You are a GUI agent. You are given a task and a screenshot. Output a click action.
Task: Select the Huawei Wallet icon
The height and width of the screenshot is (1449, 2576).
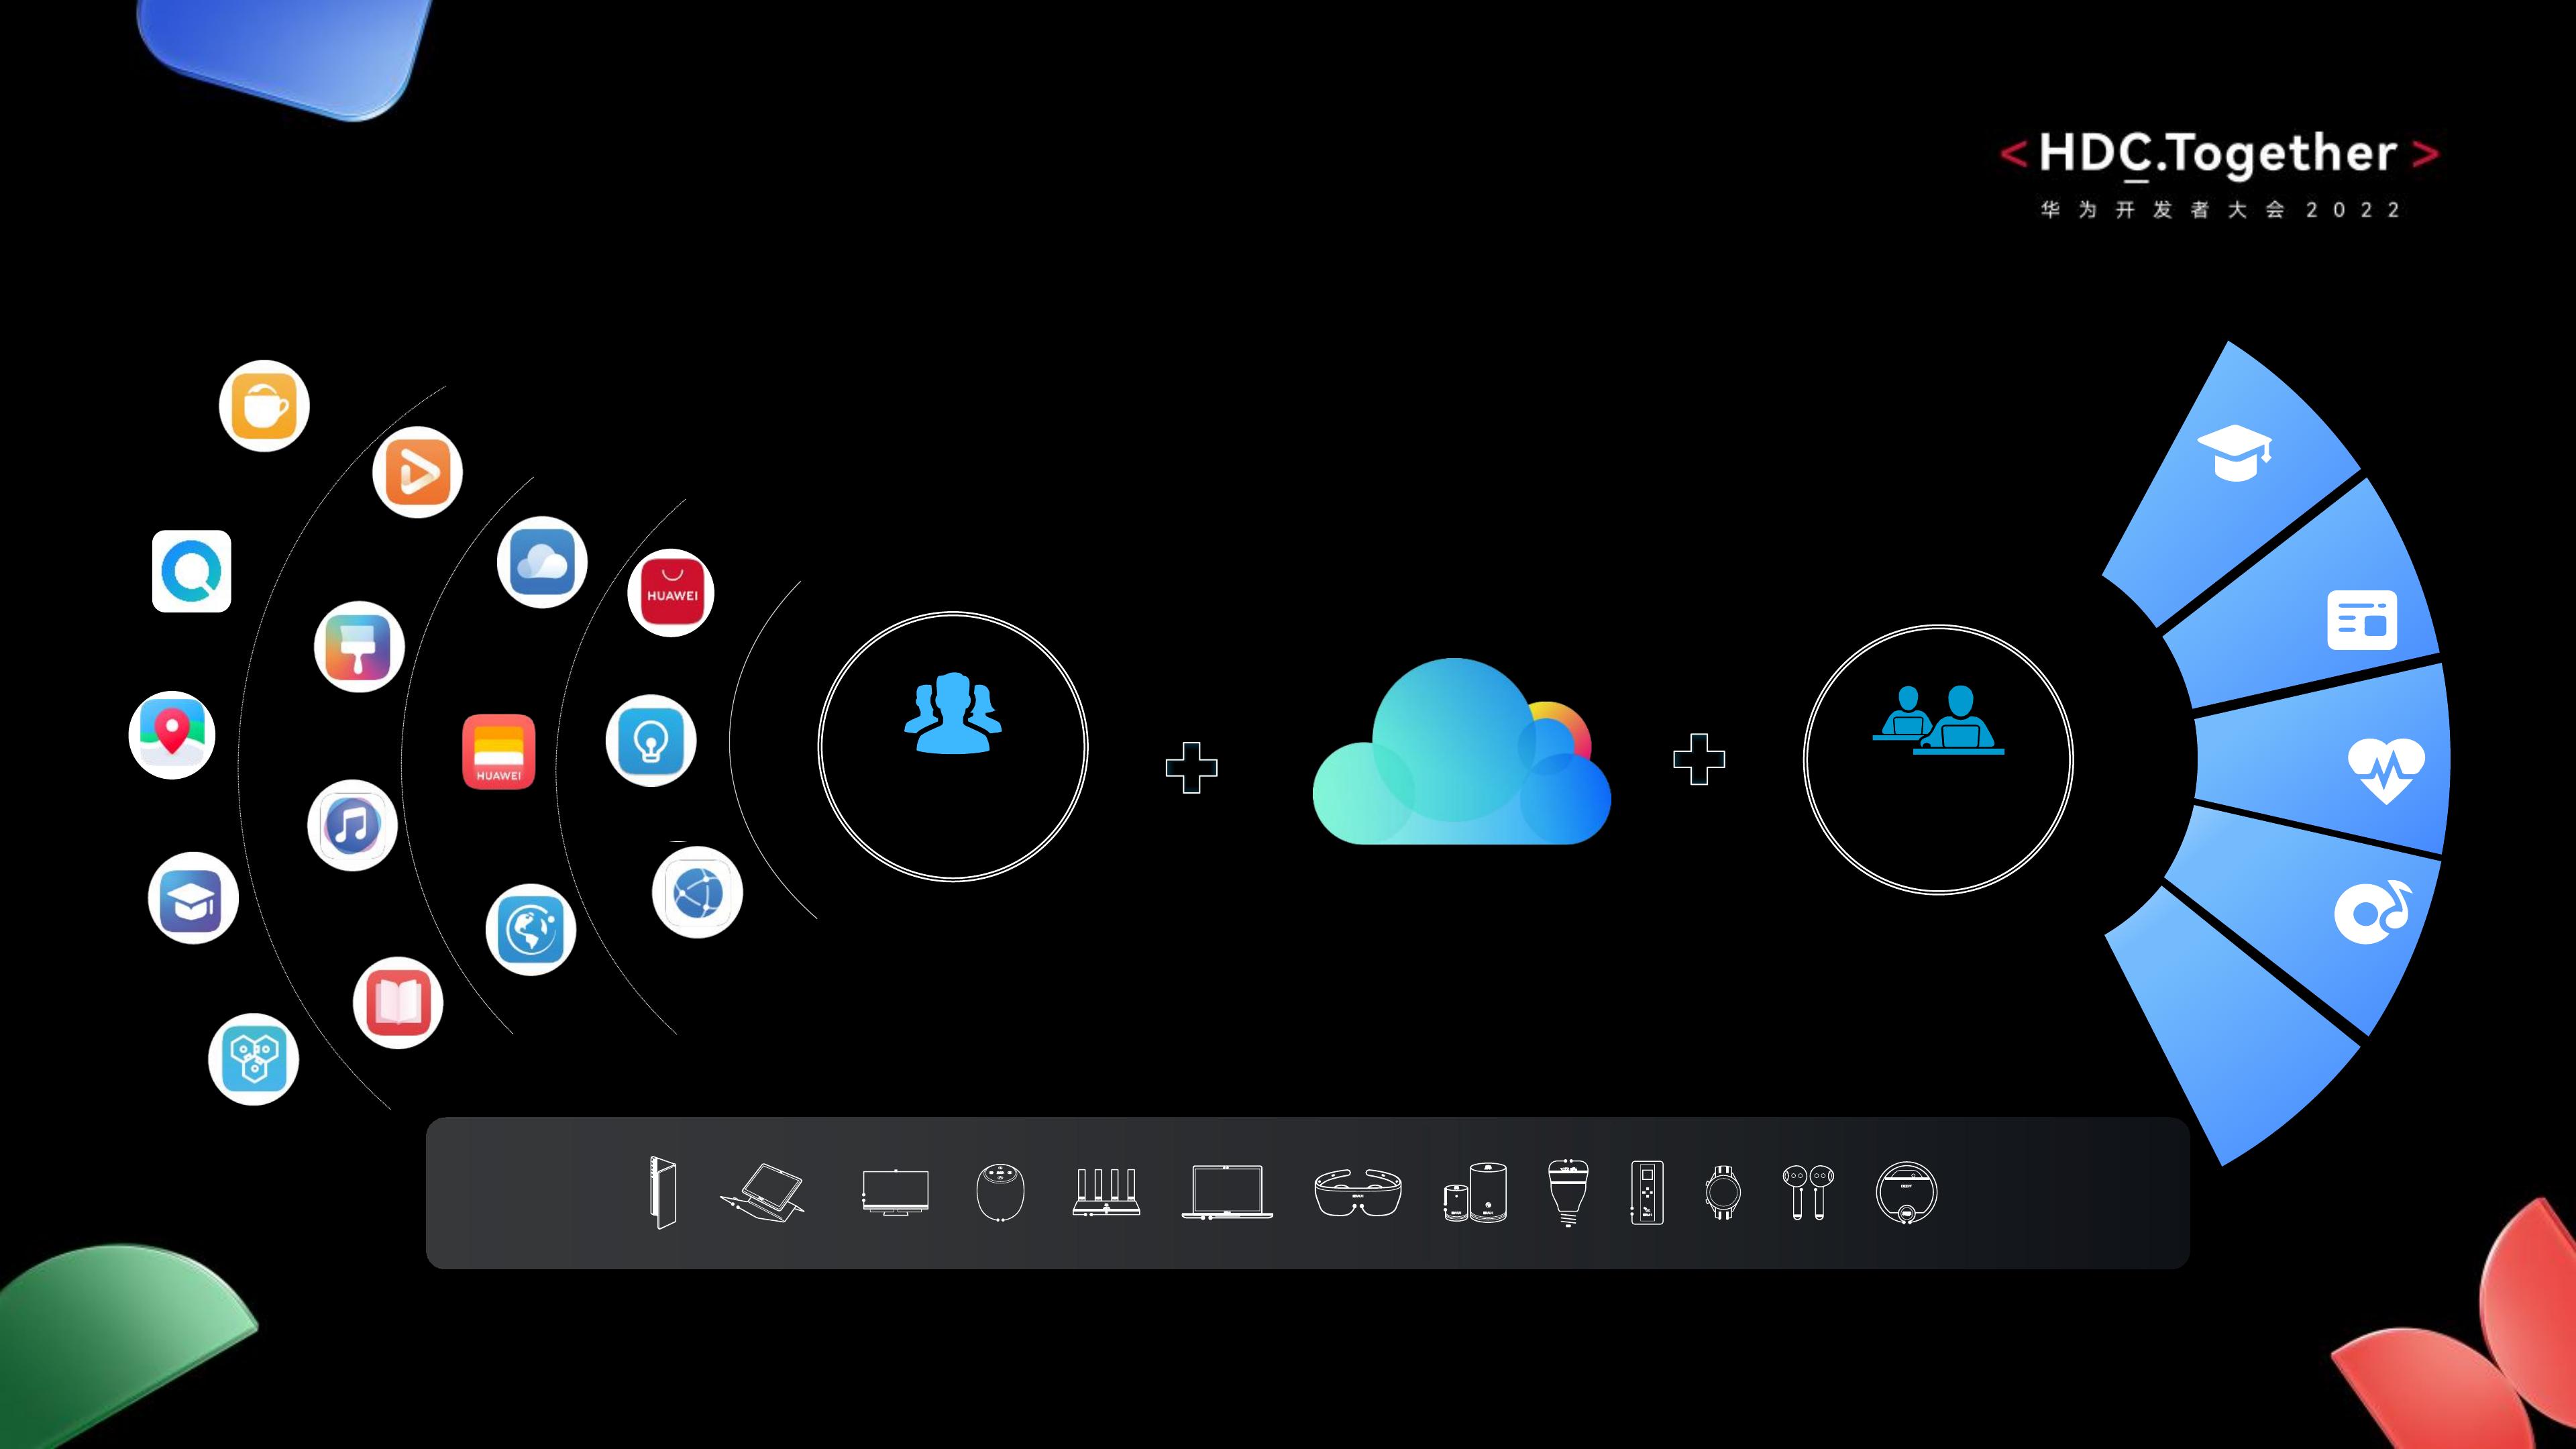click(498, 752)
